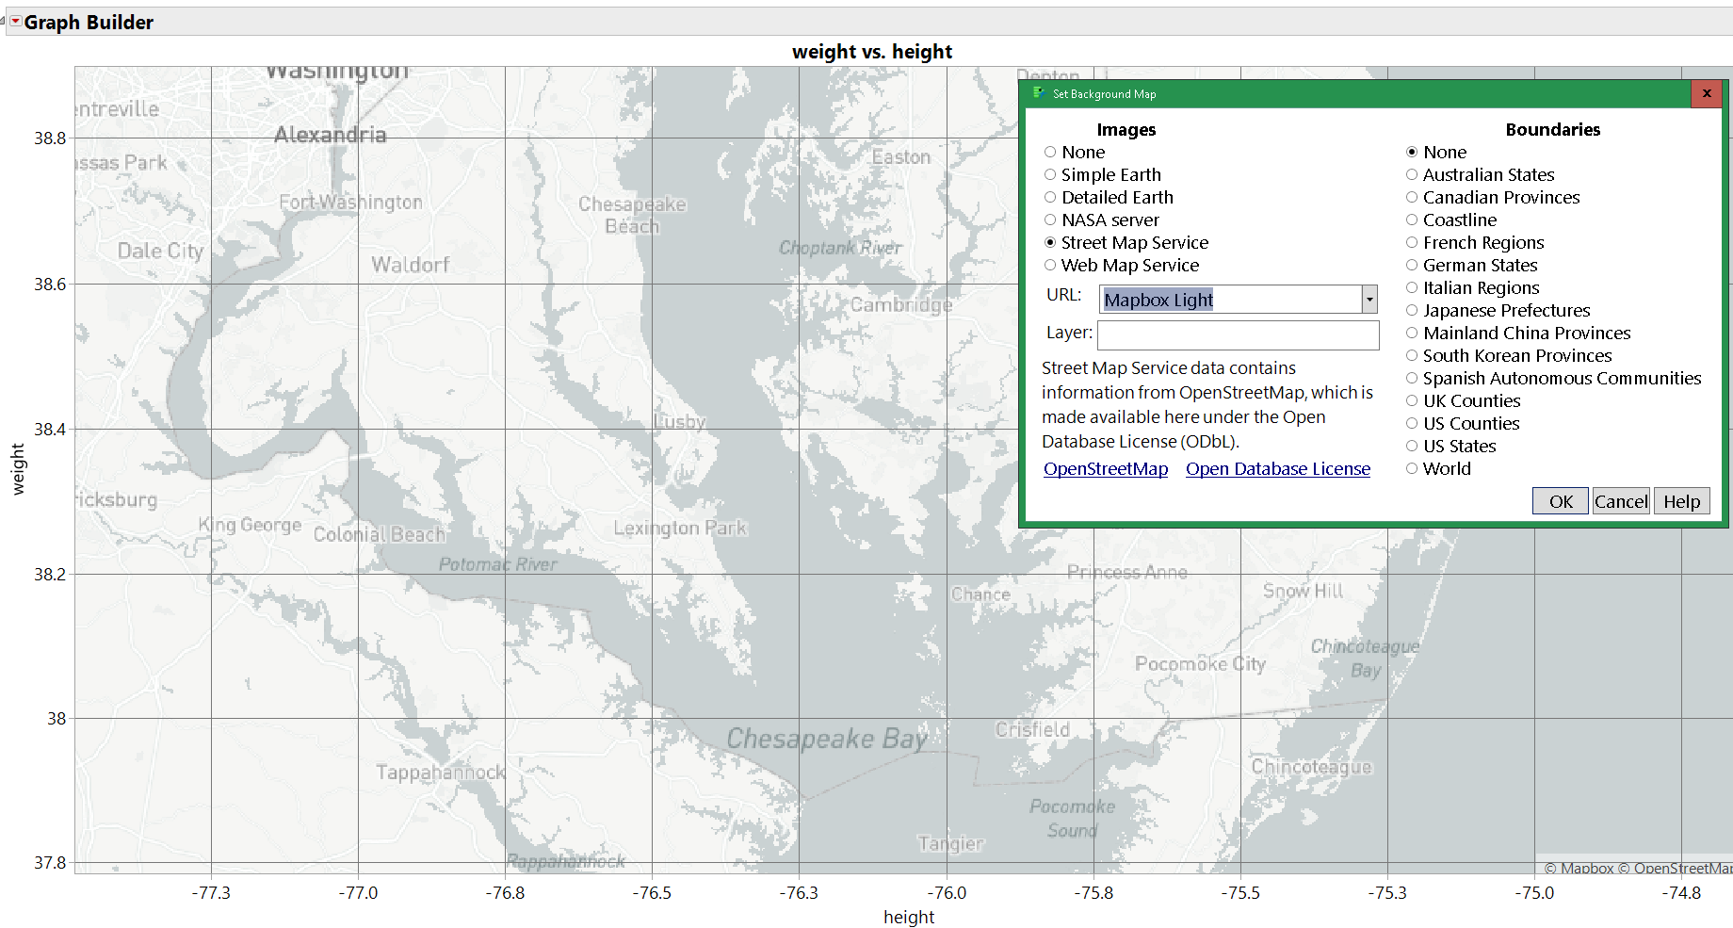Click the Crisfield map label
The width and height of the screenshot is (1733, 928).
[1032, 730]
